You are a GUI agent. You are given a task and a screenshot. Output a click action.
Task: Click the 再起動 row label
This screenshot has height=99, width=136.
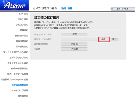click(37, 49)
